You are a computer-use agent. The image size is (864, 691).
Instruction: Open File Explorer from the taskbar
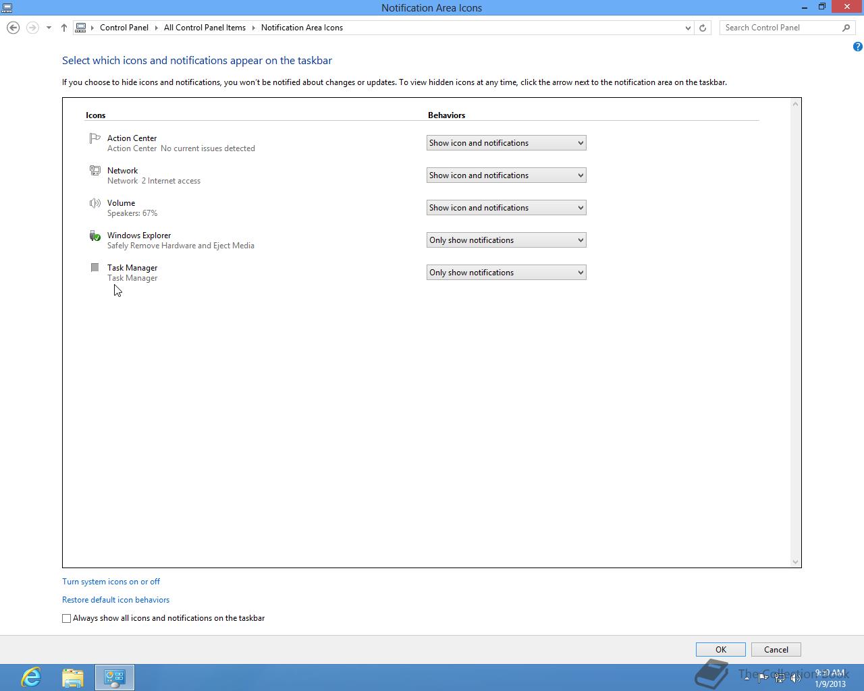(73, 678)
